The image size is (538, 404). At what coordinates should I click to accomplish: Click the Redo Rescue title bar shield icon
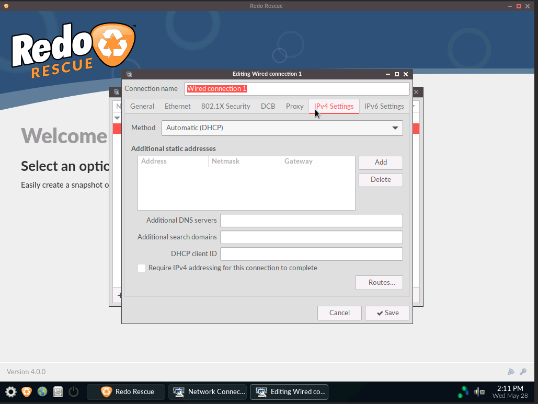coord(6,6)
